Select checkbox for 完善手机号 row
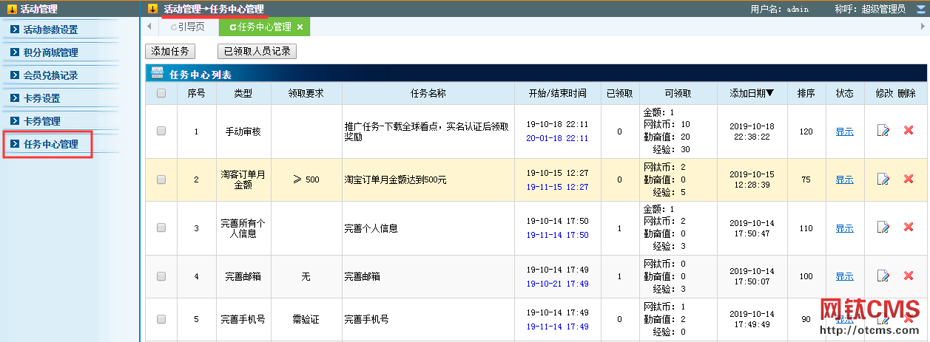Image resolution: width=930 pixels, height=342 pixels. pos(161,319)
